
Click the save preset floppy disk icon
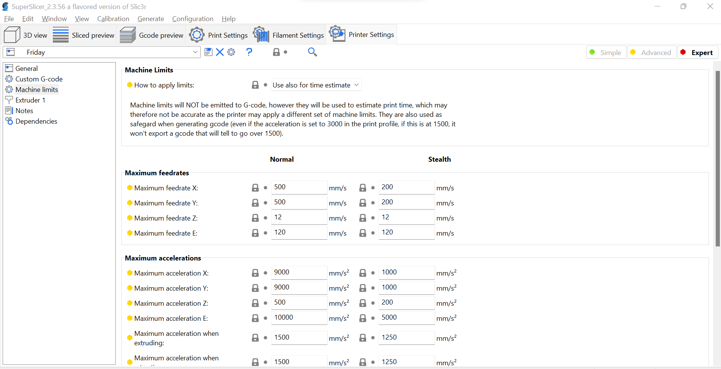click(x=208, y=52)
